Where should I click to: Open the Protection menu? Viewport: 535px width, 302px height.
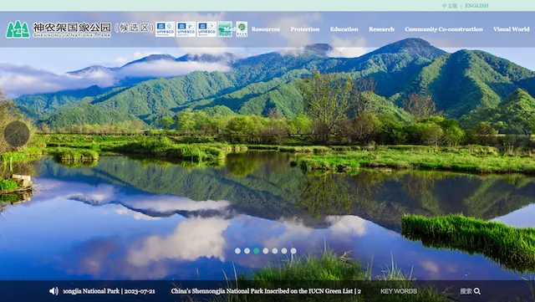304,29
